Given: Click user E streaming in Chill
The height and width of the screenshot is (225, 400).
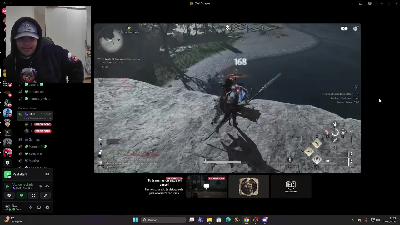Looking at the screenshot, I should (x=37, y=124).
